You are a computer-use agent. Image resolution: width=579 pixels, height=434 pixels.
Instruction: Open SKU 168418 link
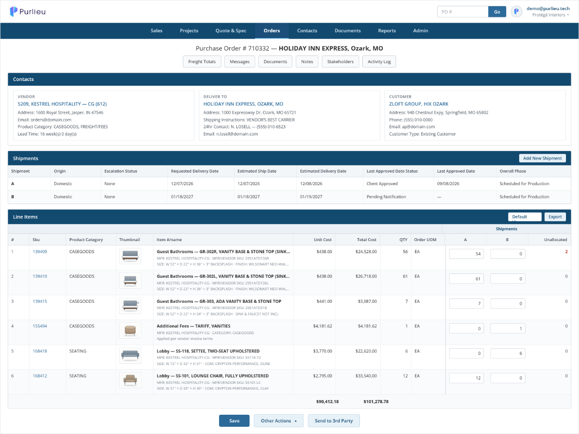pyautogui.click(x=40, y=351)
